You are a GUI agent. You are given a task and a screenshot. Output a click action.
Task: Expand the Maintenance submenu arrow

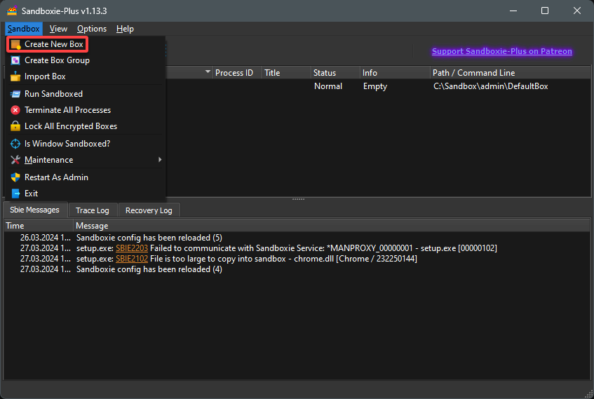160,160
